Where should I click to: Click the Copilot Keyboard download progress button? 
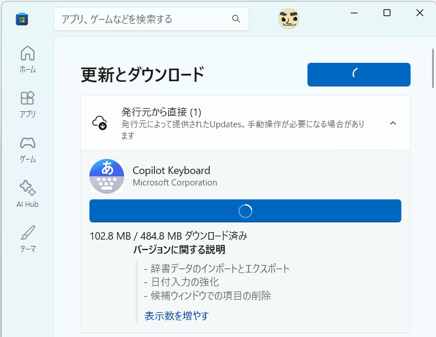[245, 211]
